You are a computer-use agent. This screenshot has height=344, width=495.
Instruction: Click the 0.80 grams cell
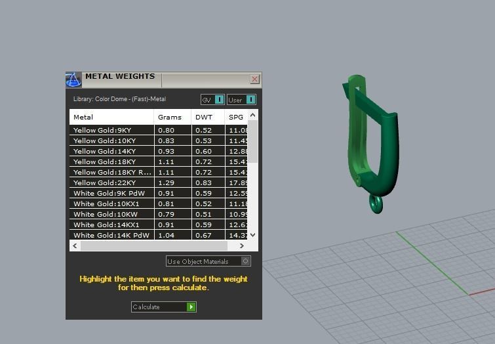(x=172, y=130)
